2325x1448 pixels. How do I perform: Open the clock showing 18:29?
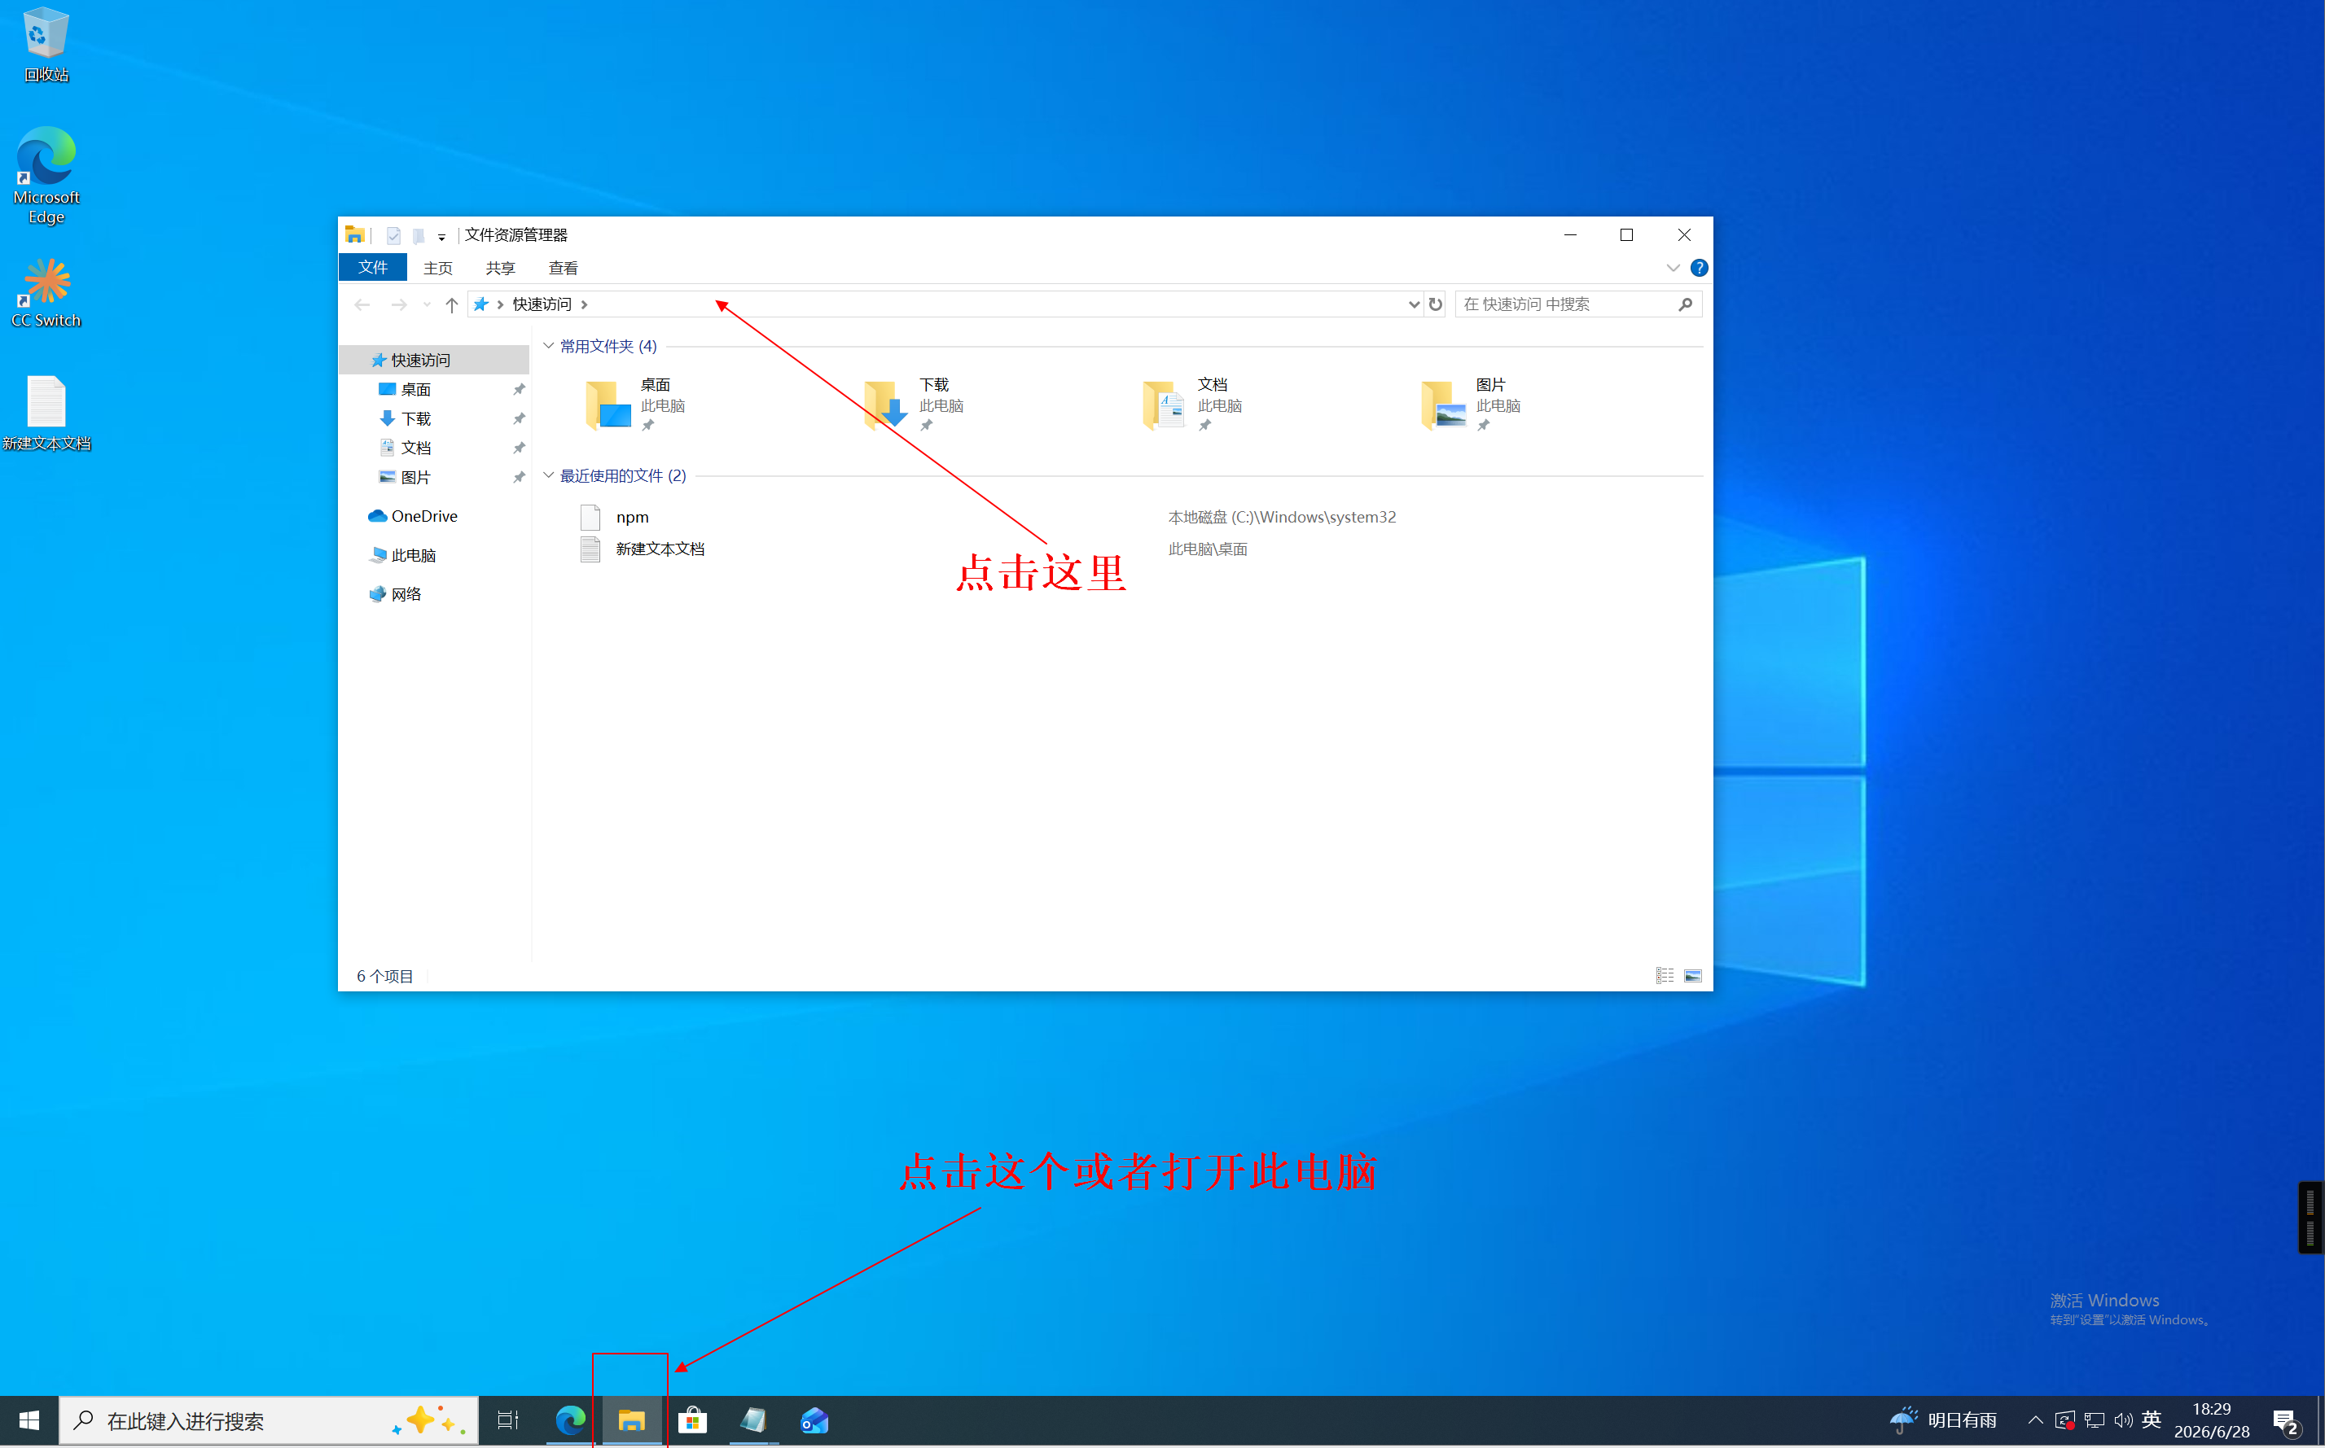[2212, 1421]
